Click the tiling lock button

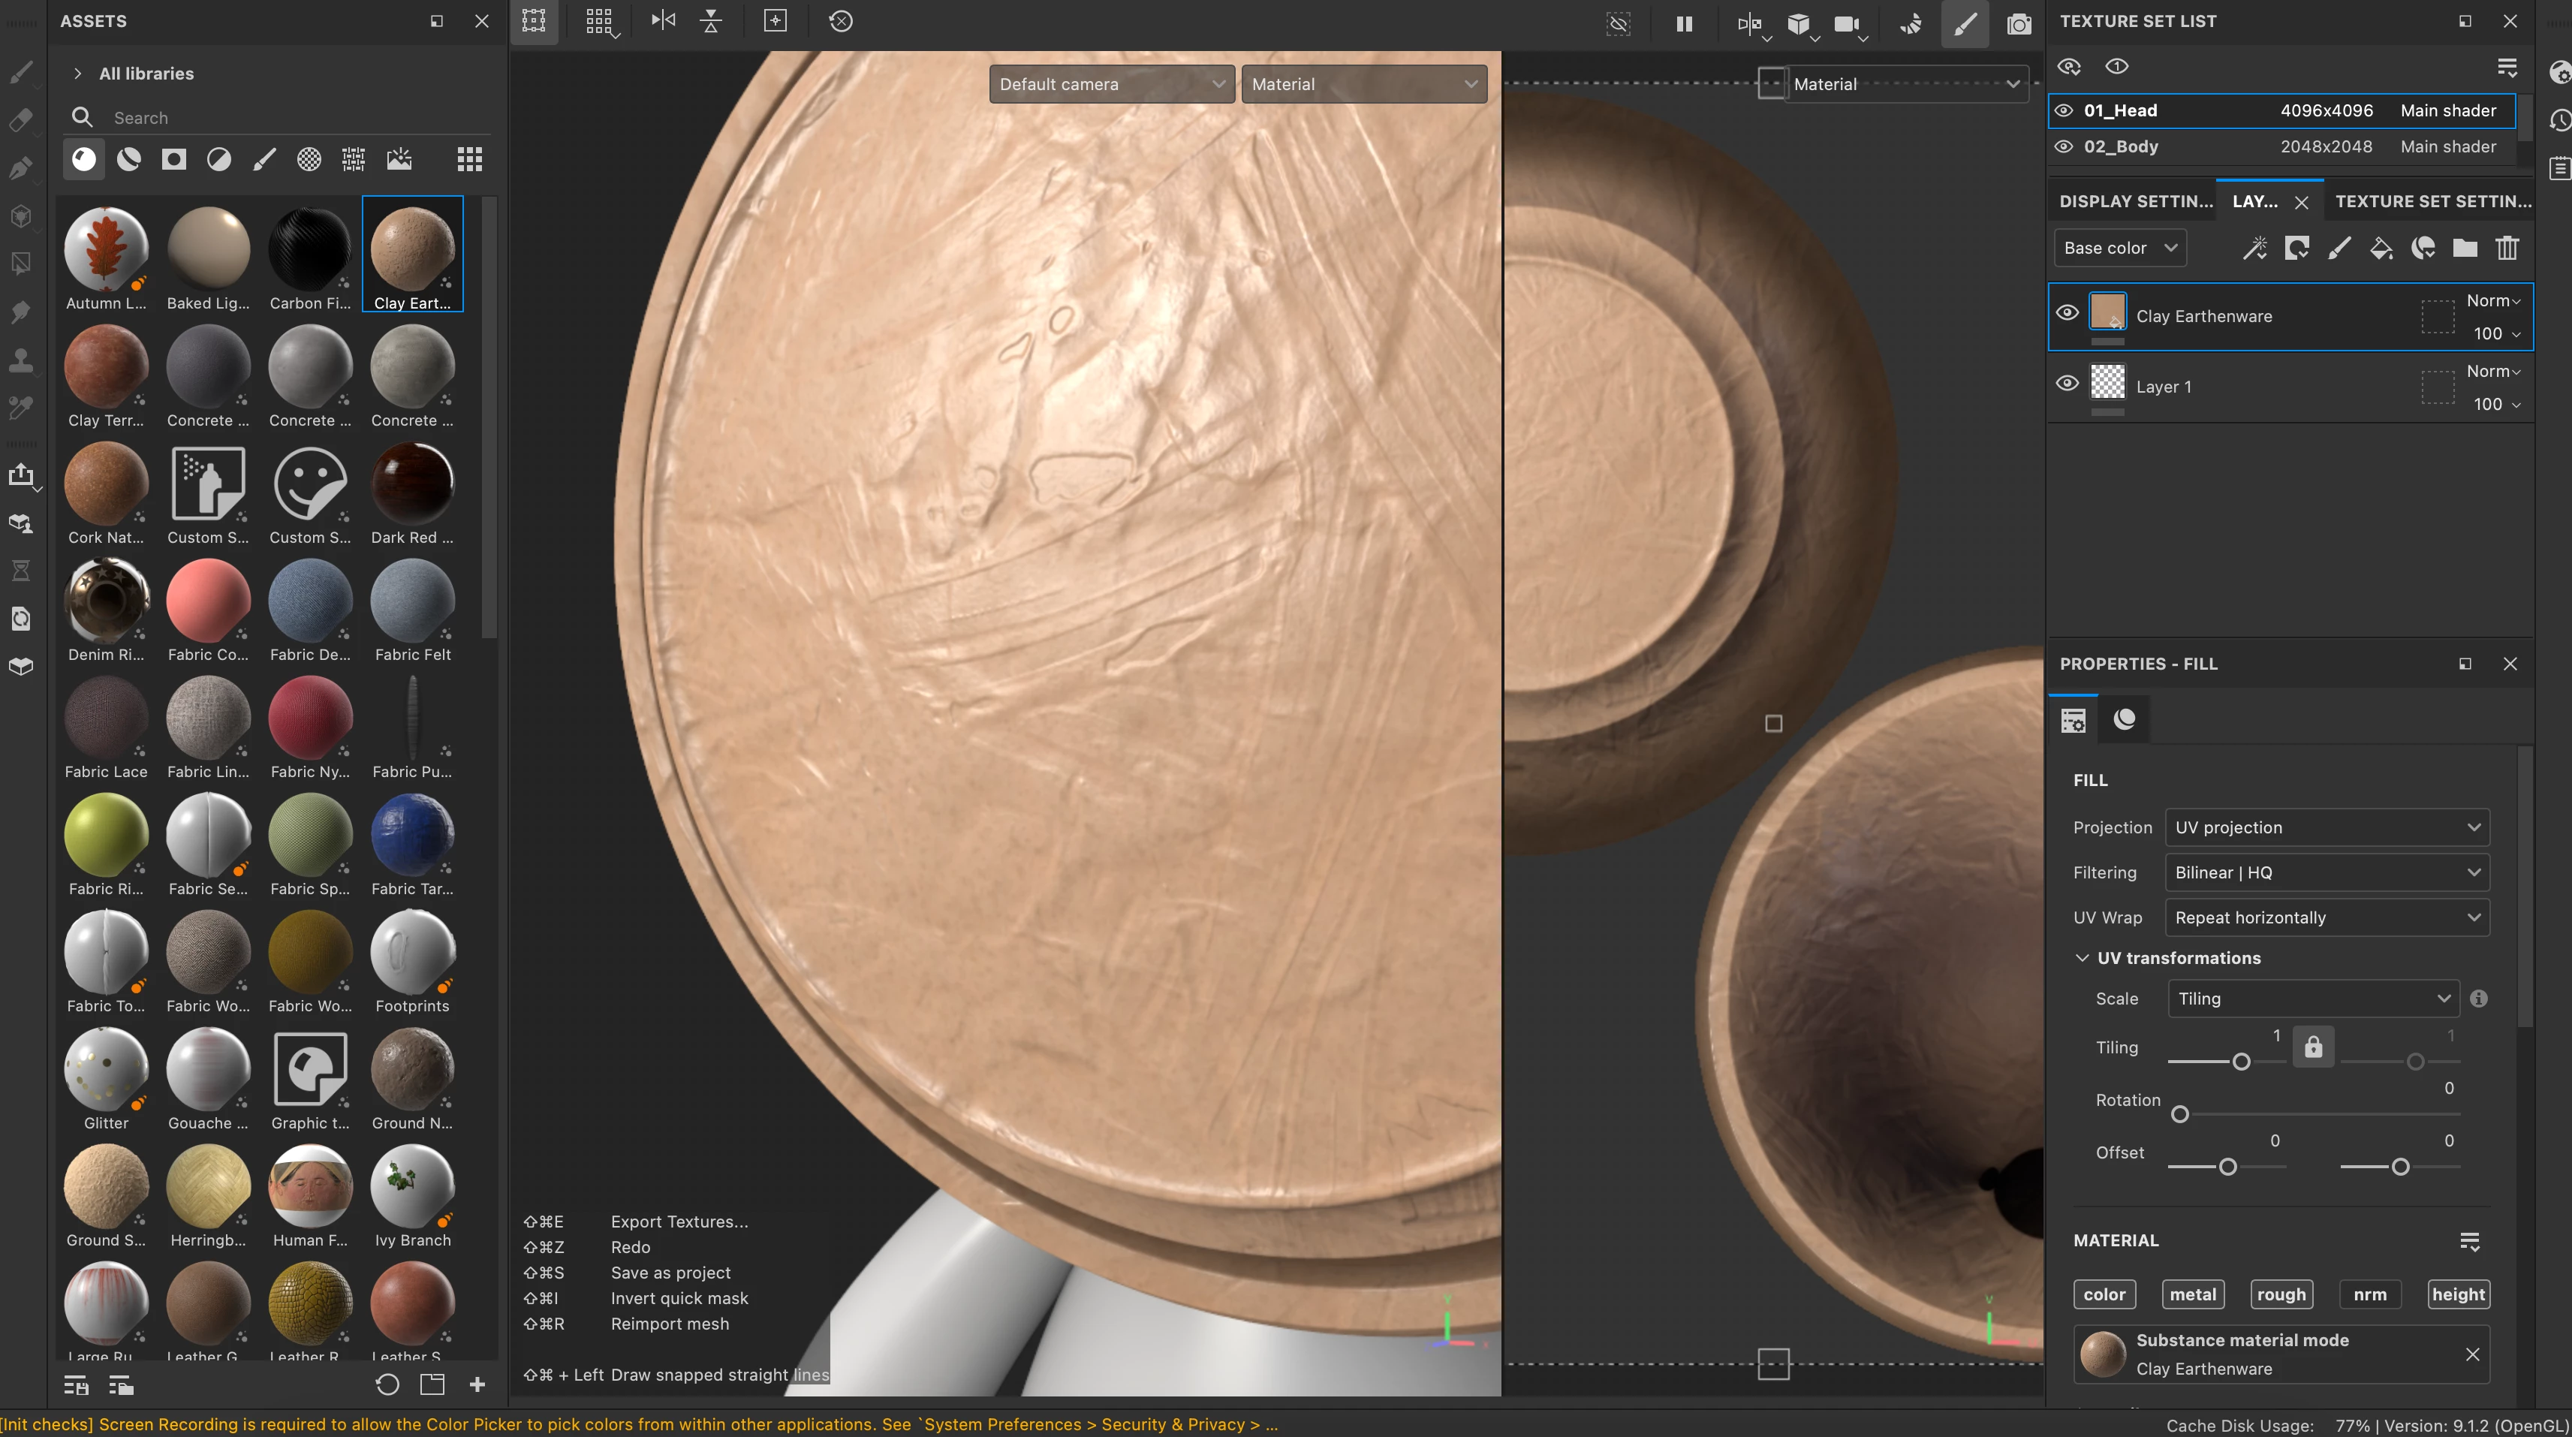click(2312, 1047)
